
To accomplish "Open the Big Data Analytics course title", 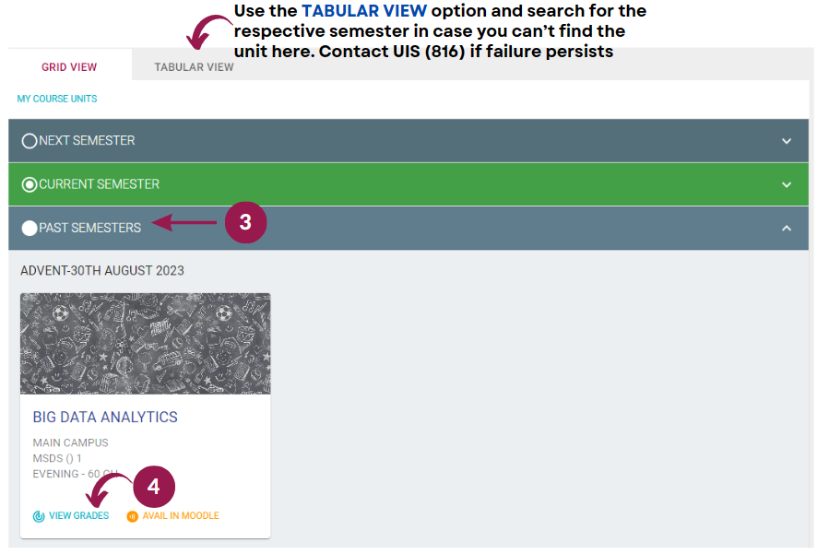I will pyautogui.click(x=105, y=417).
